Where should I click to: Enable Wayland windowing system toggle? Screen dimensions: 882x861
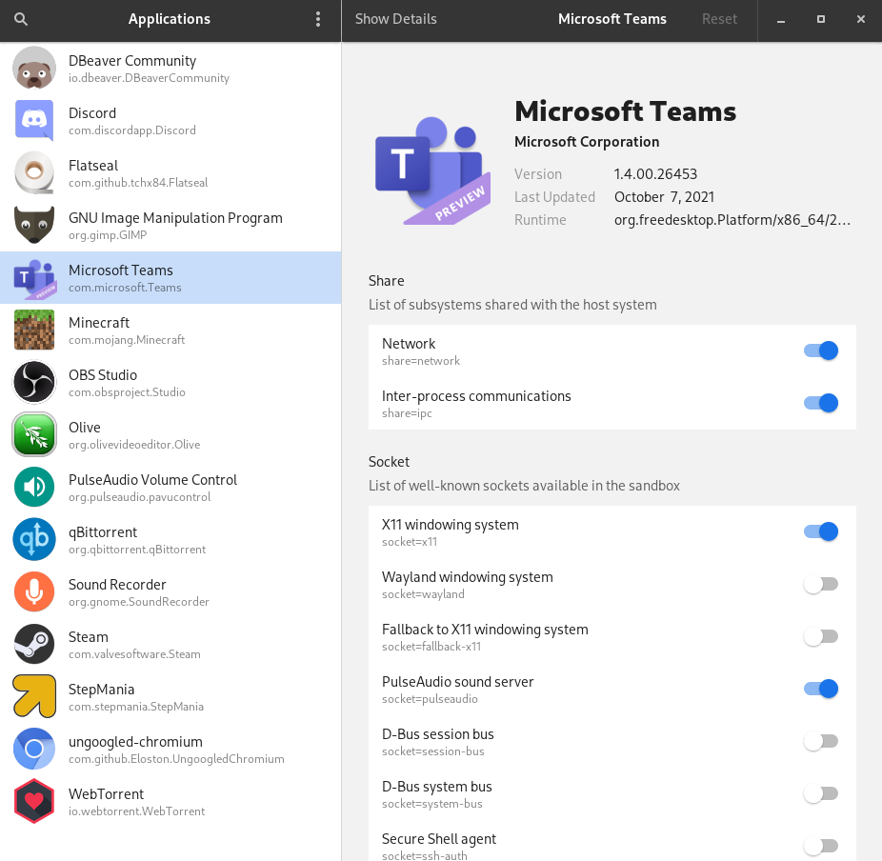click(x=821, y=584)
